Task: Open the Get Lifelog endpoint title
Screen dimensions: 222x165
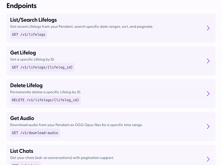Action: coord(23,53)
